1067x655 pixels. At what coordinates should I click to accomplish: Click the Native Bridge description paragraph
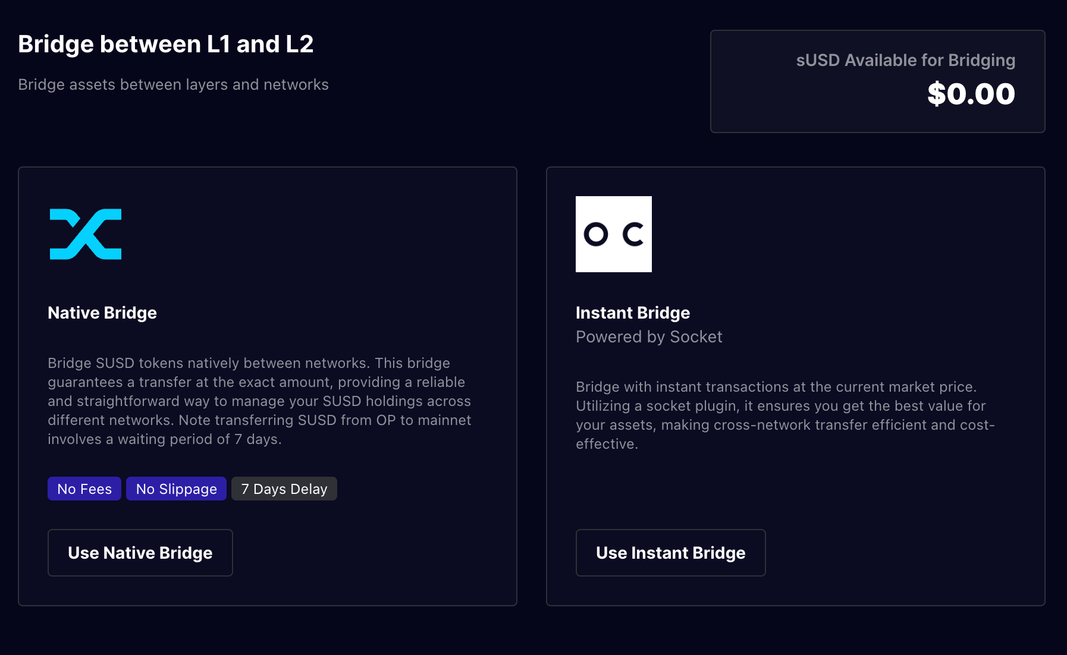tap(259, 401)
